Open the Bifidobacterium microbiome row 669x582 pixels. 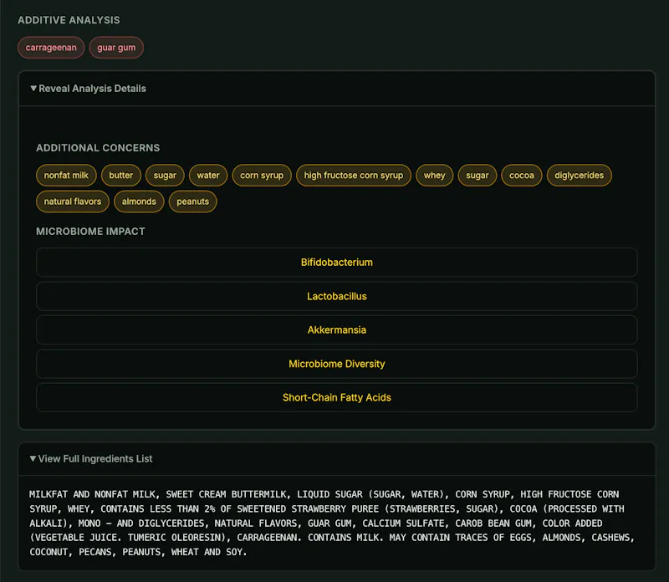pos(337,263)
